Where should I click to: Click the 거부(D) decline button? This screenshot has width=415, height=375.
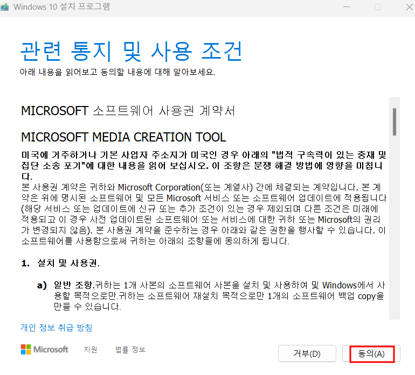click(307, 353)
